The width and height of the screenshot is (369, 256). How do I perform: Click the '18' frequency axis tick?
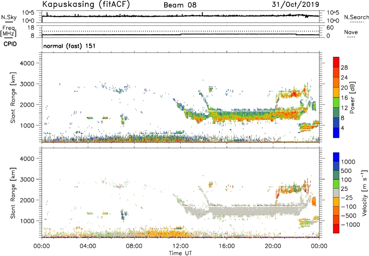click(x=31, y=28)
